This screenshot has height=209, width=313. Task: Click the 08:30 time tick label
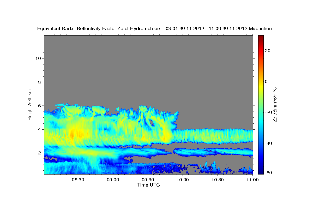(x=78, y=180)
